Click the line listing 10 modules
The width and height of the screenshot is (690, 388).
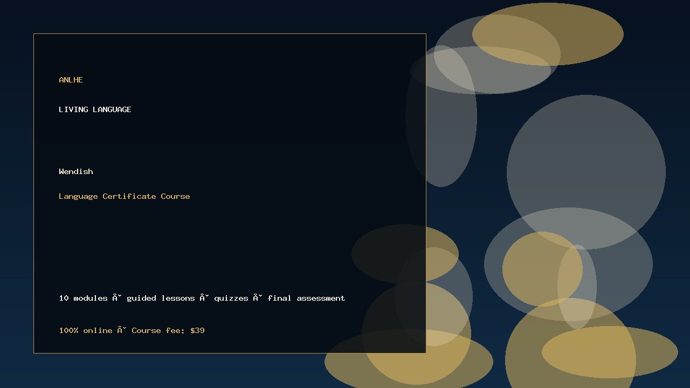click(x=202, y=298)
